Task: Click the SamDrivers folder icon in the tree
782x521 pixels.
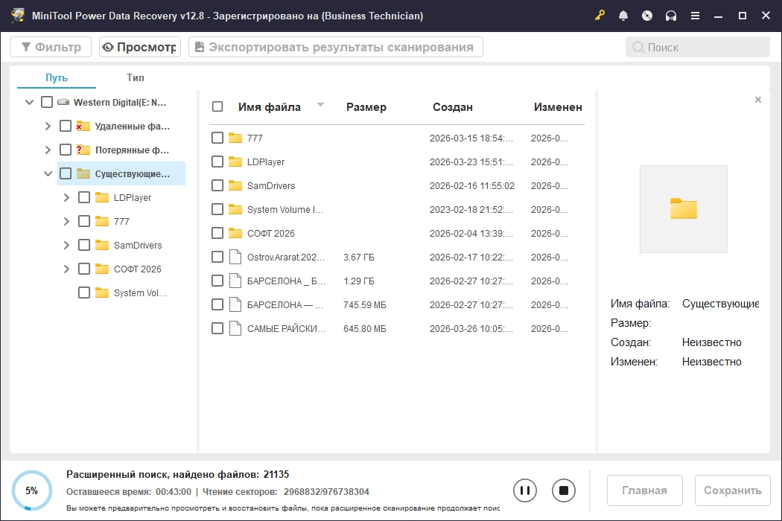Action: [x=102, y=246]
